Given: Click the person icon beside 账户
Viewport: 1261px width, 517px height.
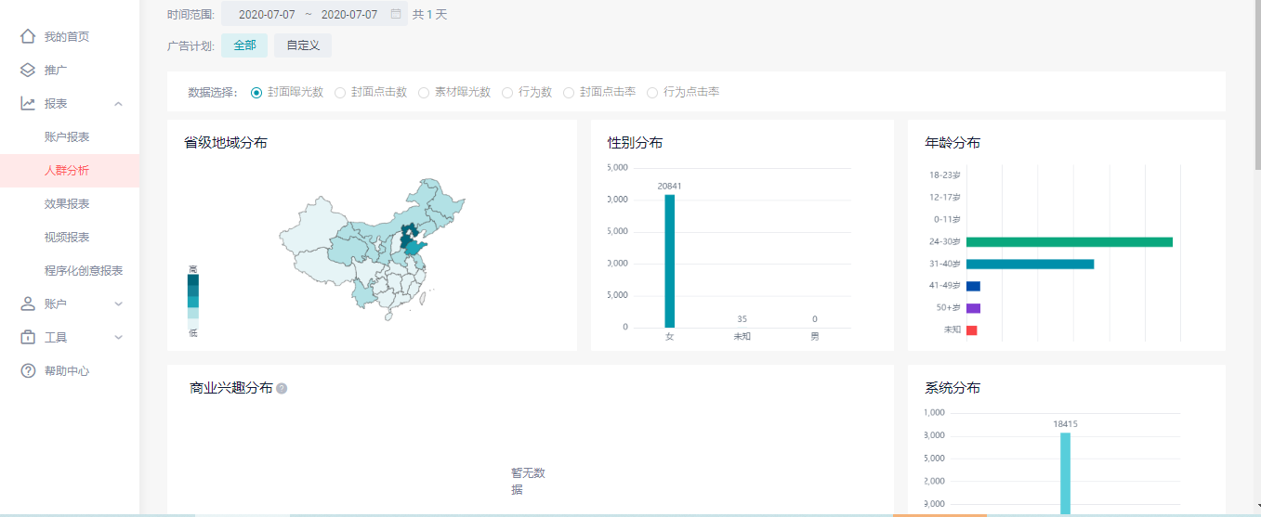Looking at the screenshot, I should coord(28,304).
